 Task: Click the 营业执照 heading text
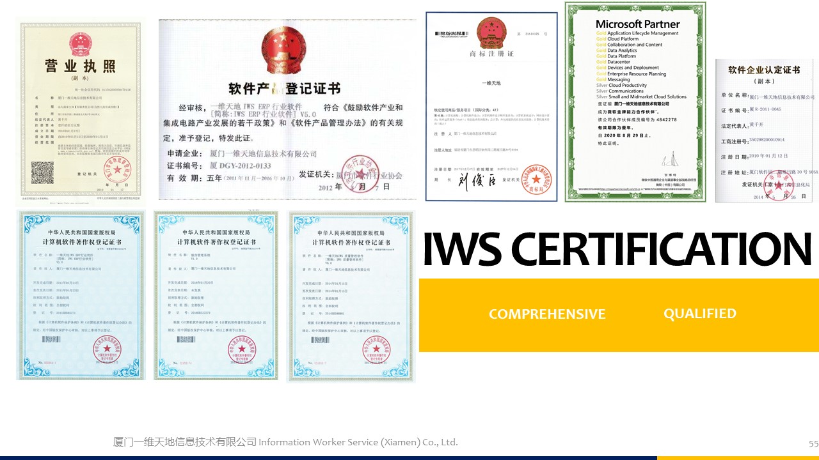point(81,66)
